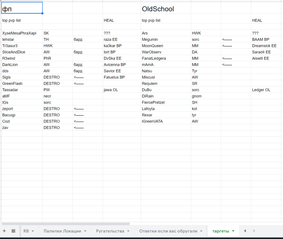Screen dimensions: 283x239
Task: Open the Ругательства tab dropdown arrow
Action: tap(128, 231)
